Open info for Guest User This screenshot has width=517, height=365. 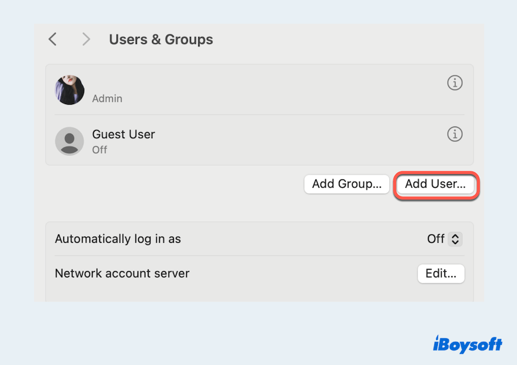click(x=454, y=134)
